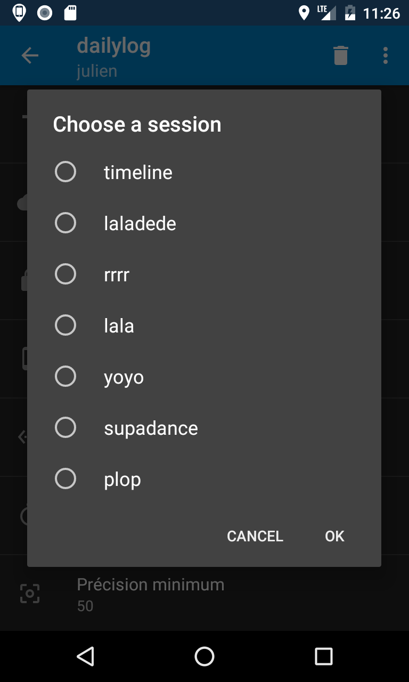The image size is (409, 682).
Task: Select the rrrr radio button
Action: (x=66, y=274)
